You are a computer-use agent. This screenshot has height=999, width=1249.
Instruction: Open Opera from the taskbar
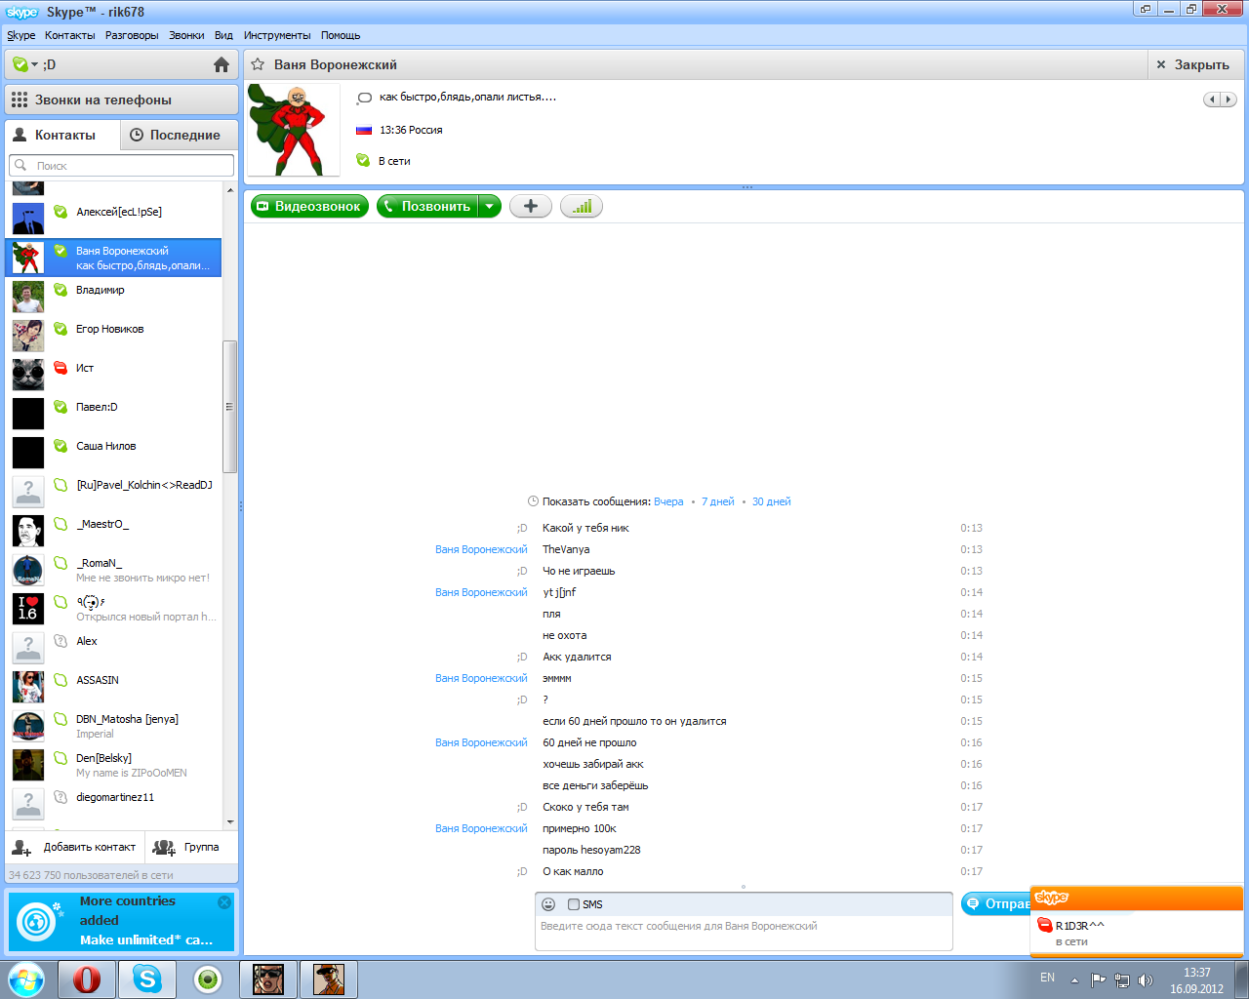click(x=86, y=979)
